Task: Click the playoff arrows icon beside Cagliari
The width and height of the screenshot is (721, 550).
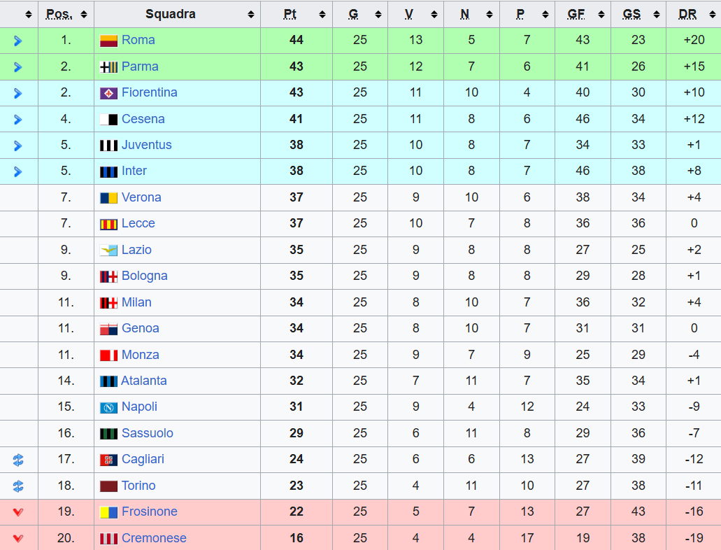Action: pos(18,460)
